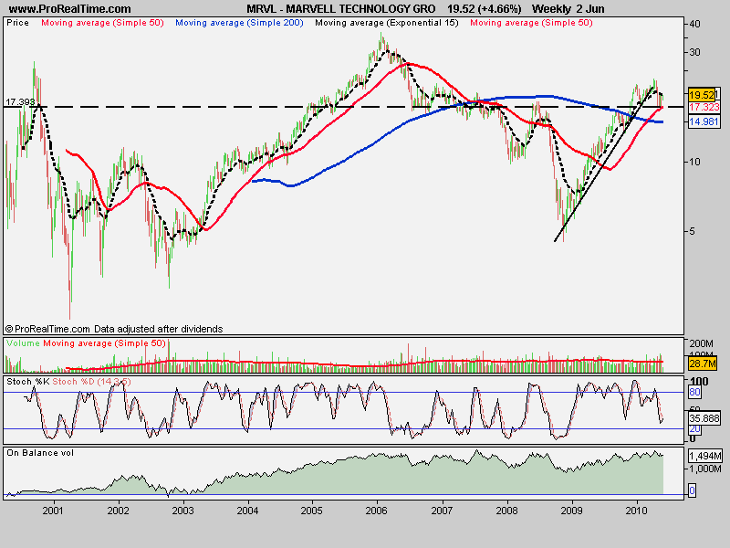Click the 19.52 (+4.66%) quote text

point(485,9)
